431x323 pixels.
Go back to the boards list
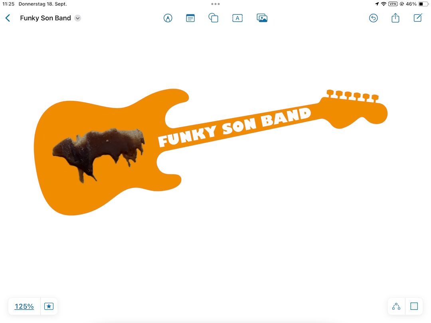point(8,18)
